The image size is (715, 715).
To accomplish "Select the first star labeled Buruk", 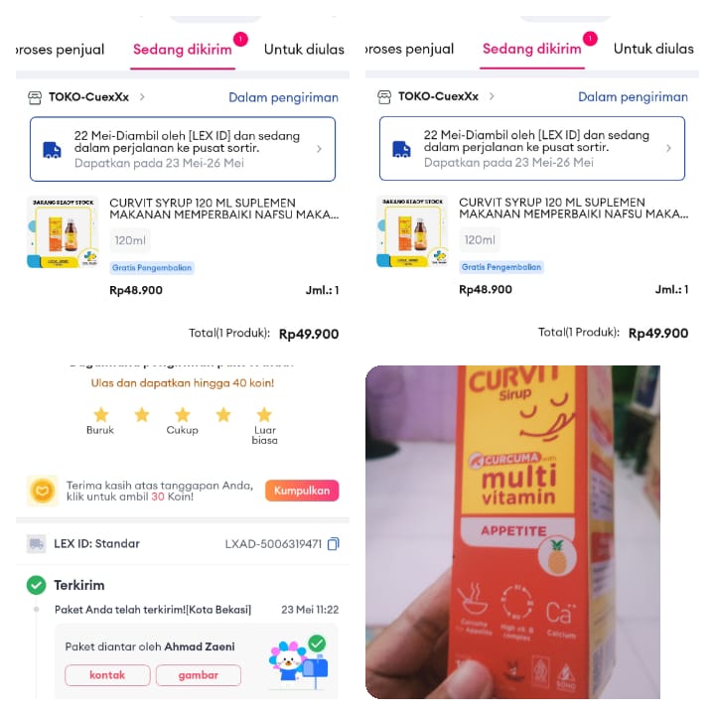I will [101, 414].
